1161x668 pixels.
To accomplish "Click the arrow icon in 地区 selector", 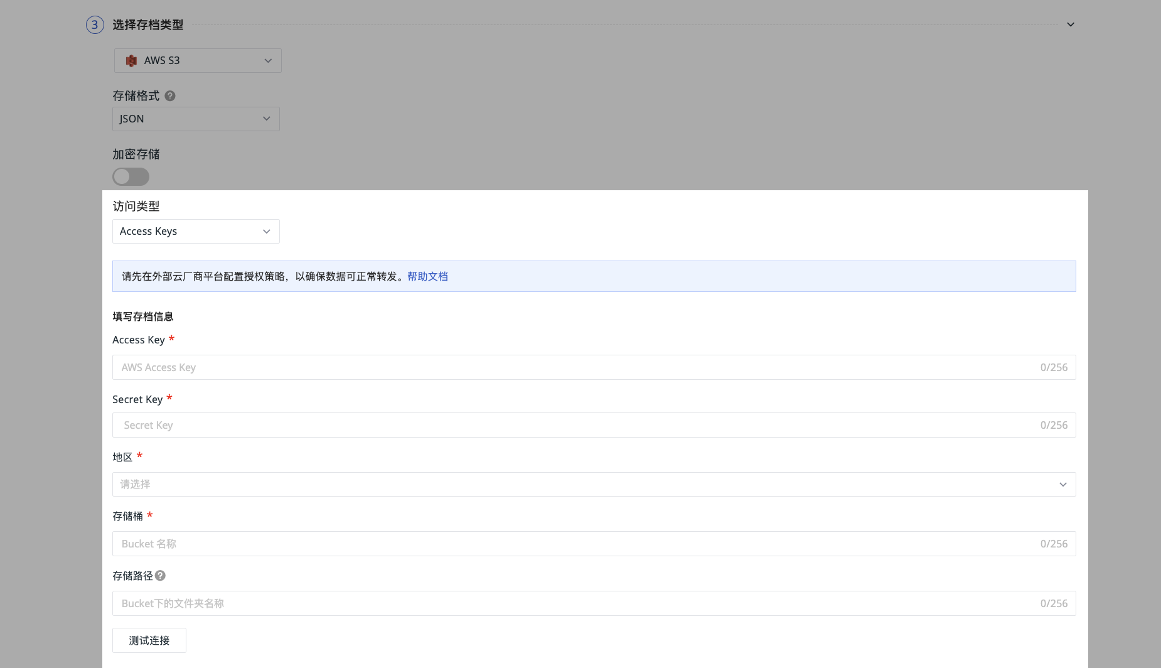I will (x=1063, y=485).
